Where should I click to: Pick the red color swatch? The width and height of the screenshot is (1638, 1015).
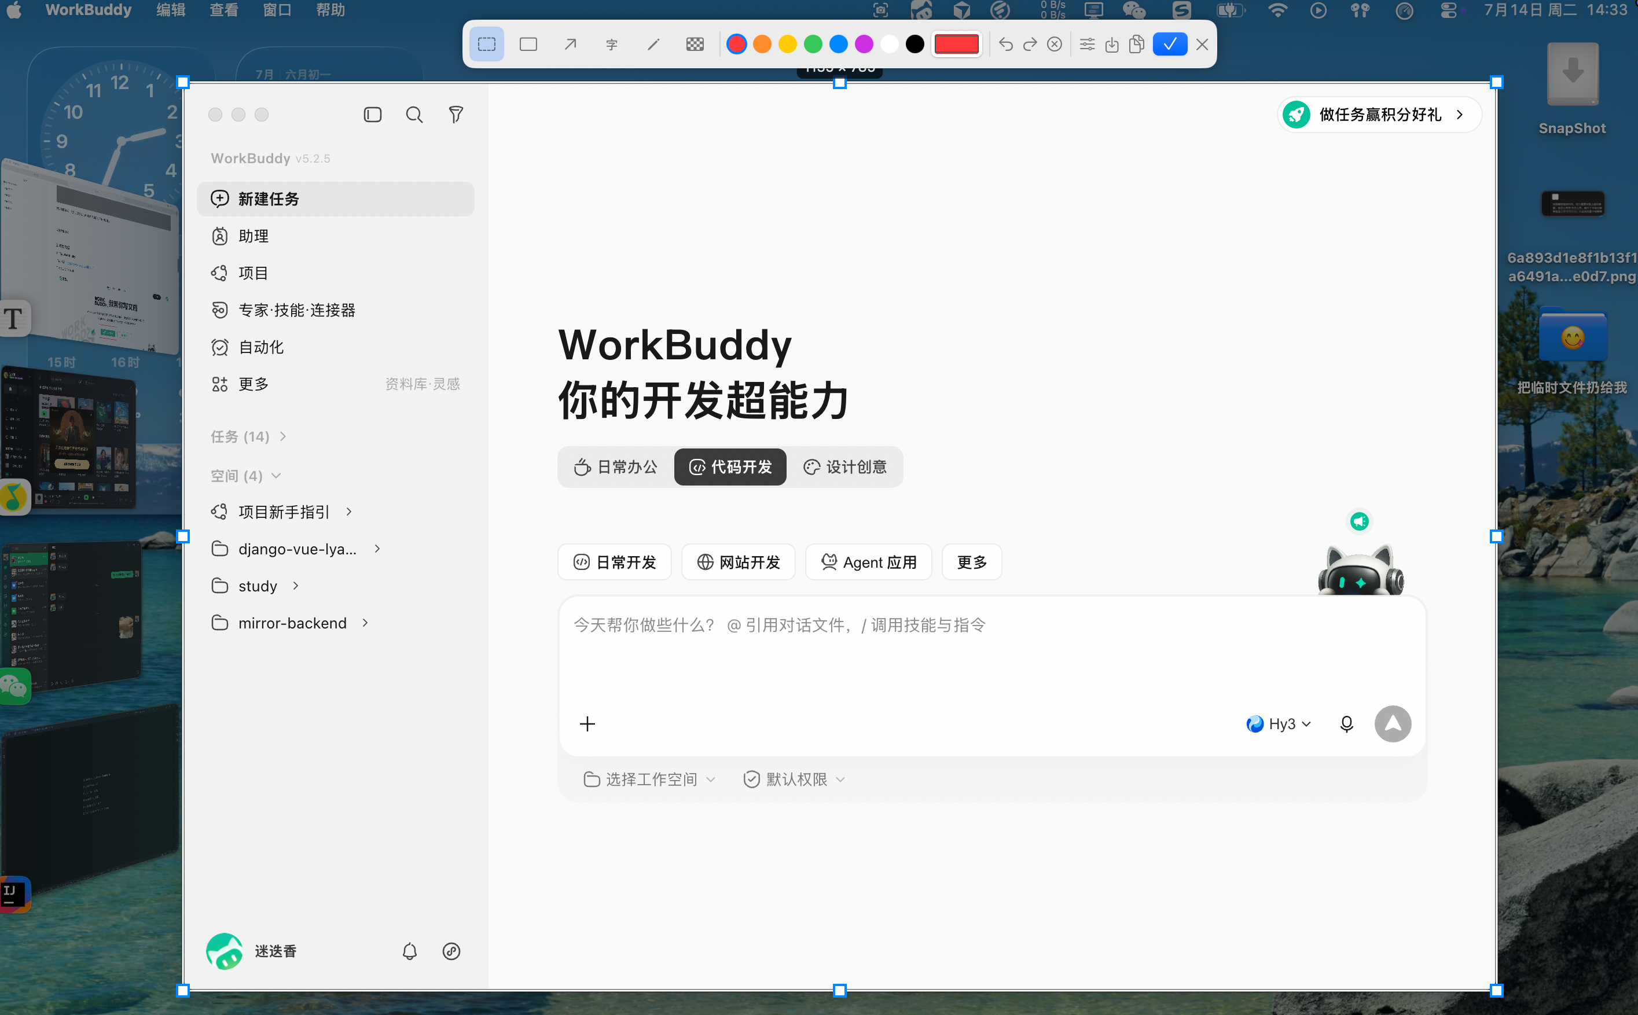click(x=736, y=45)
